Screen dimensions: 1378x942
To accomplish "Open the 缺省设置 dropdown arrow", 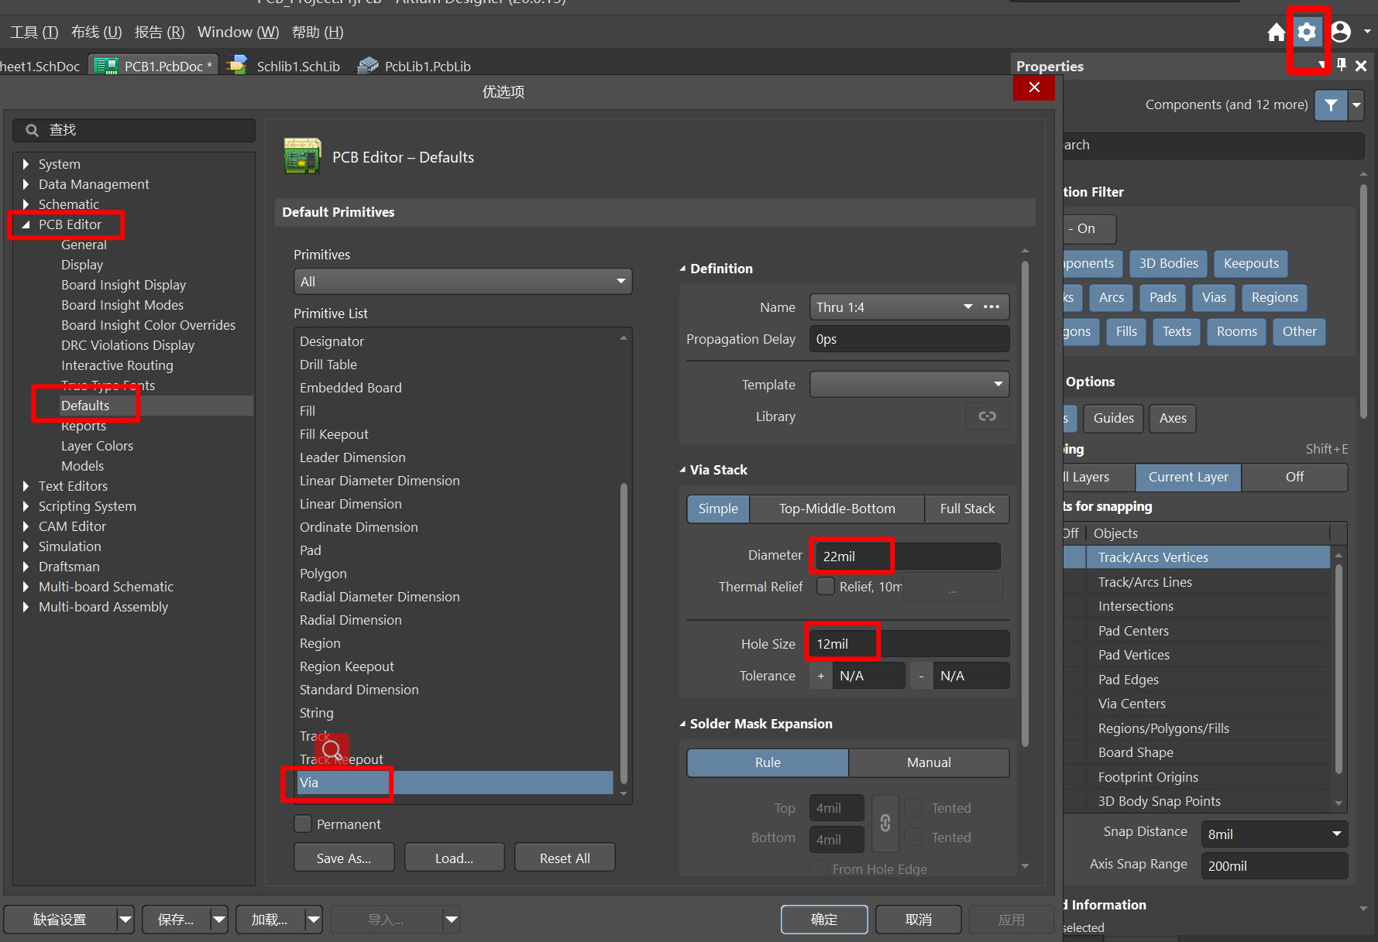I will (x=125, y=920).
